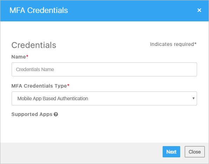
Task: Click the Name field label
Action: (19, 57)
